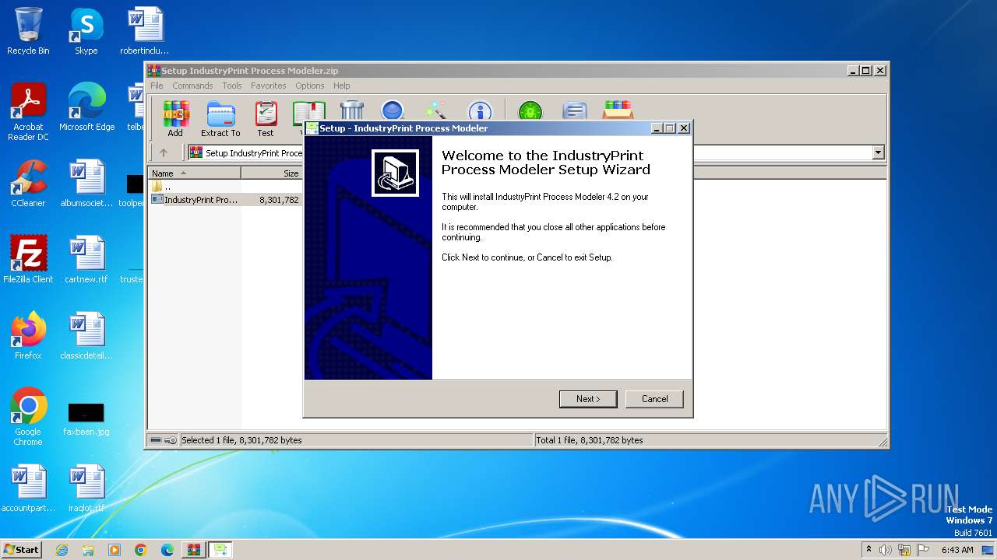Select the Acrobat Reader DC desktop icon
This screenshot has height=560, width=997.
pos(28,112)
